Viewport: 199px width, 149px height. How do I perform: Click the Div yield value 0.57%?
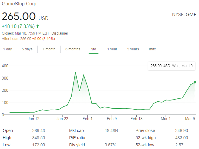point(111,145)
